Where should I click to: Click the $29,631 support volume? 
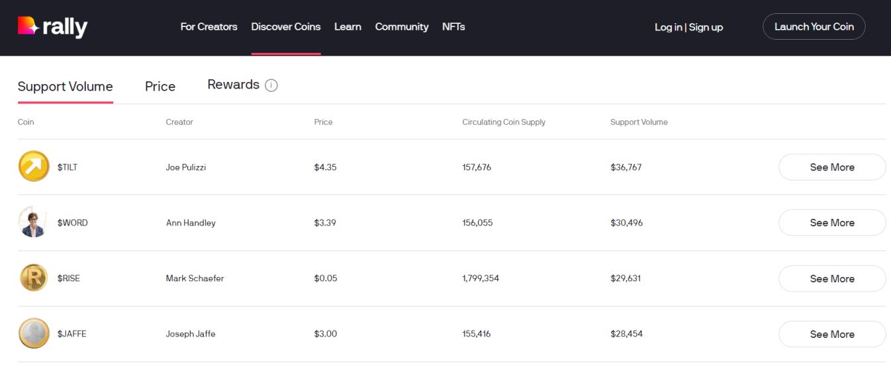[626, 278]
